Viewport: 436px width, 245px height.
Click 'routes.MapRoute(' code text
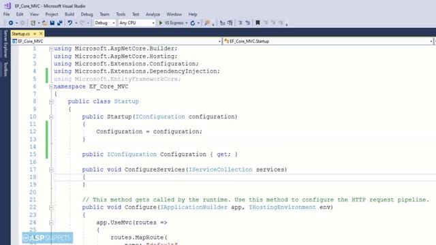pos(139,238)
